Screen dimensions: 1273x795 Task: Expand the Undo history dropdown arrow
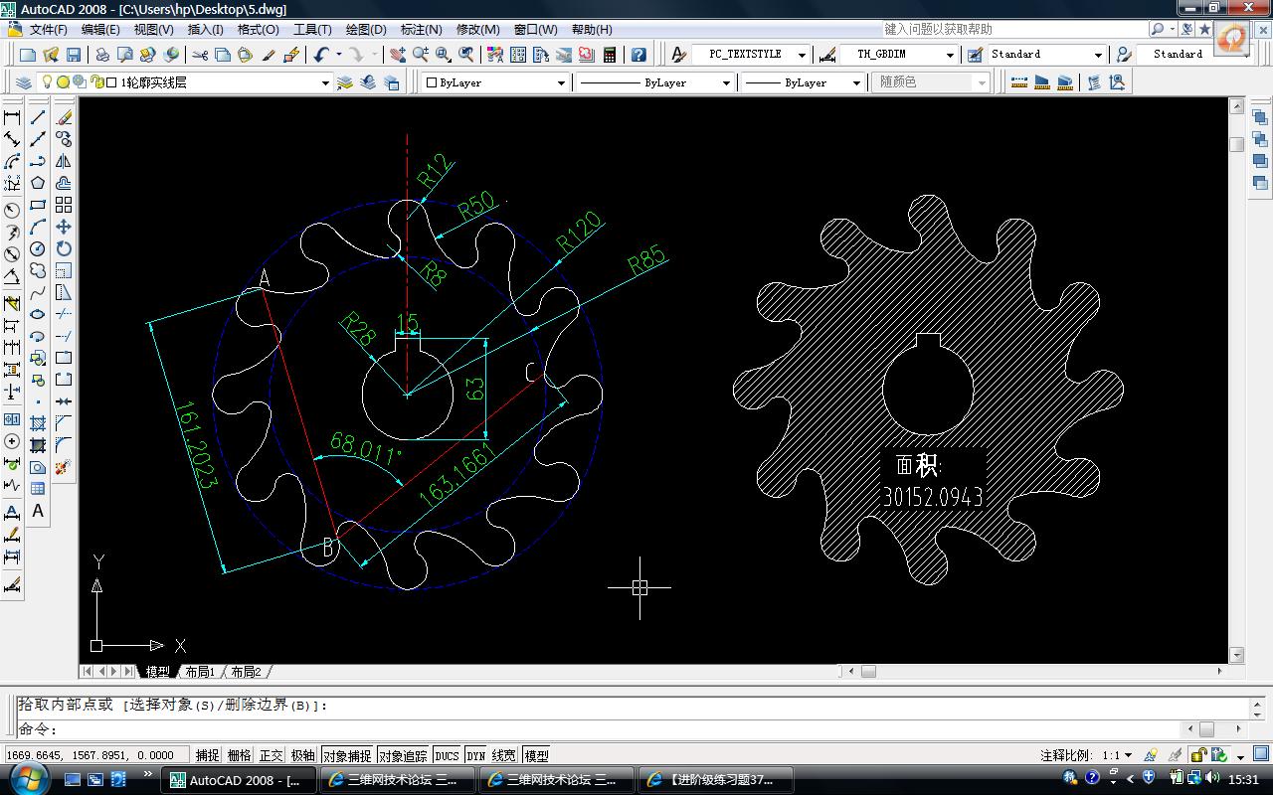coord(338,55)
